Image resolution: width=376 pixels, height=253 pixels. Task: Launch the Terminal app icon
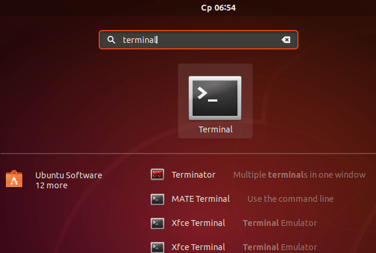pyautogui.click(x=215, y=98)
